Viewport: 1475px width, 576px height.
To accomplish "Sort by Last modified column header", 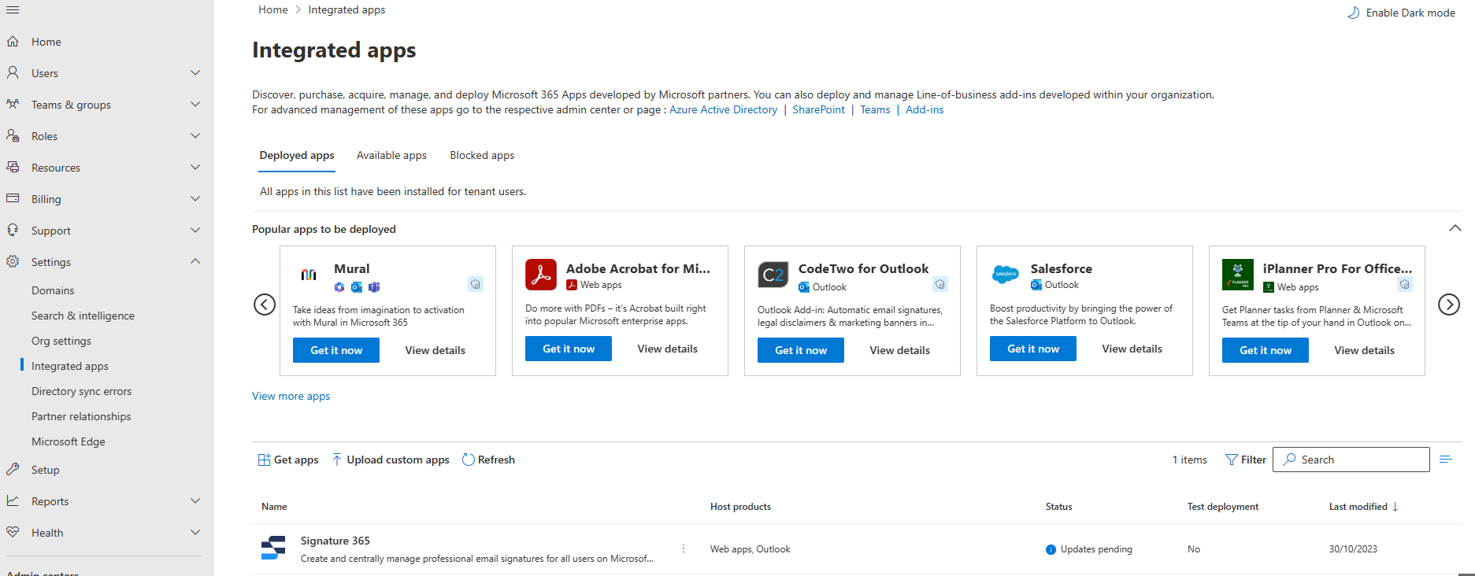I will point(1363,507).
